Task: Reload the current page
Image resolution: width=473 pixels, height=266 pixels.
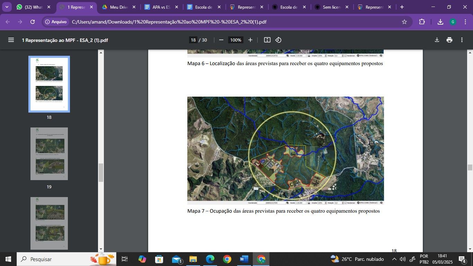Action: pyautogui.click(x=33, y=22)
